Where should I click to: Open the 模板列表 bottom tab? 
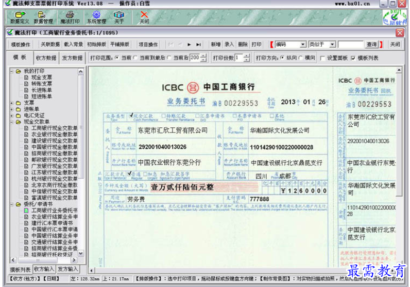[21, 270]
